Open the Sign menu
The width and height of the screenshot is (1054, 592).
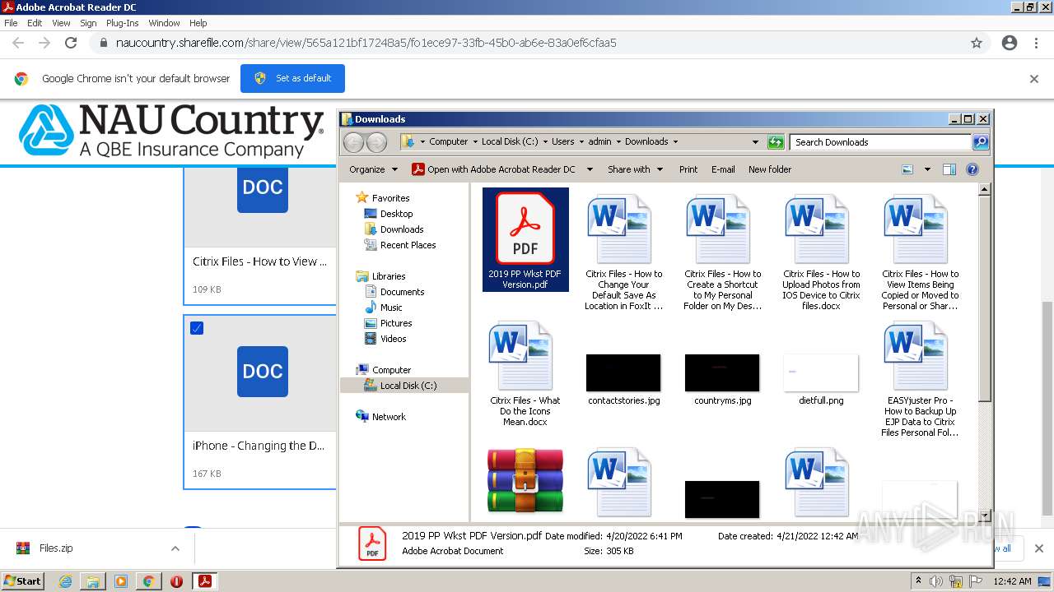[x=88, y=23]
